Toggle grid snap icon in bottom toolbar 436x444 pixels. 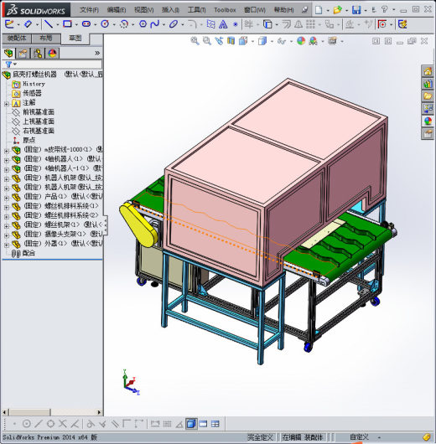(167, 424)
